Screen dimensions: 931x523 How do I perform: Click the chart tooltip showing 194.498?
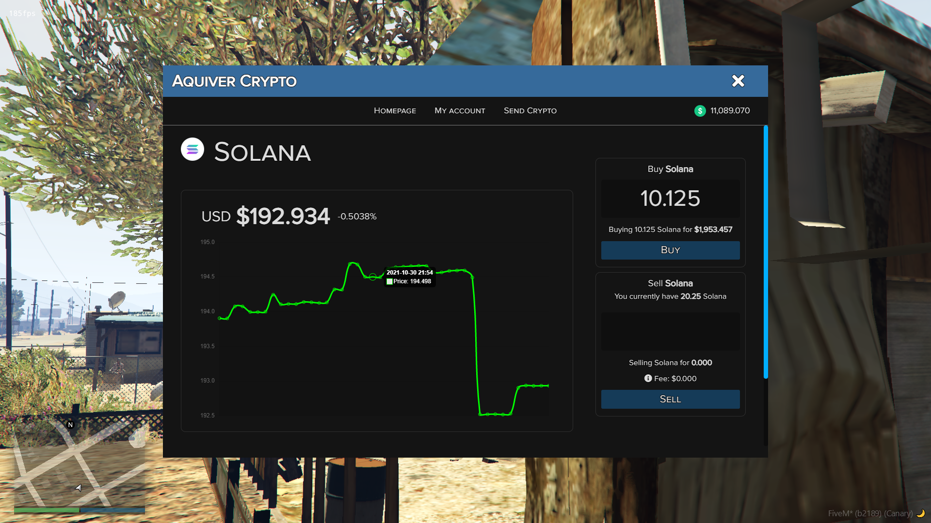pyautogui.click(x=410, y=277)
